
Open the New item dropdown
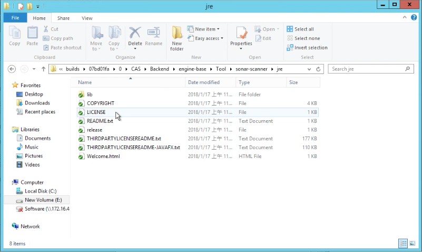coord(203,29)
